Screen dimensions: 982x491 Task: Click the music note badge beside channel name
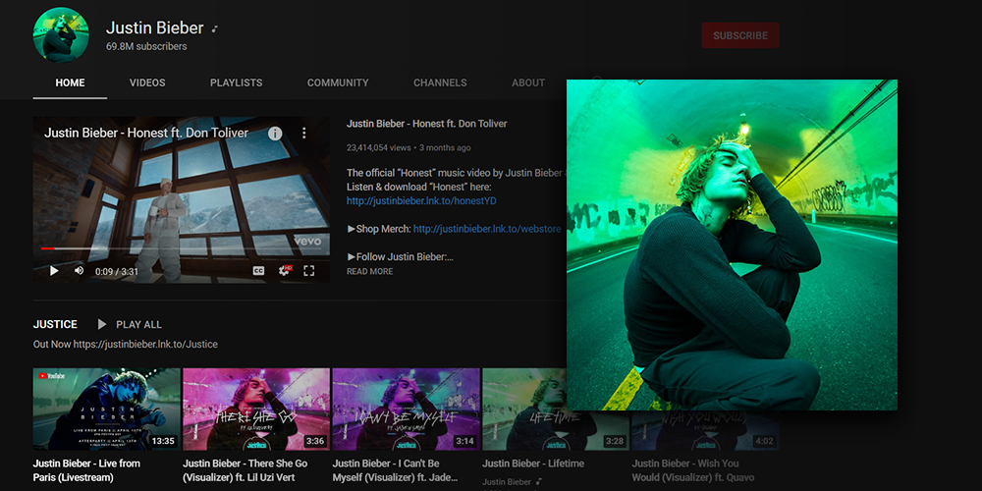click(x=215, y=28)
